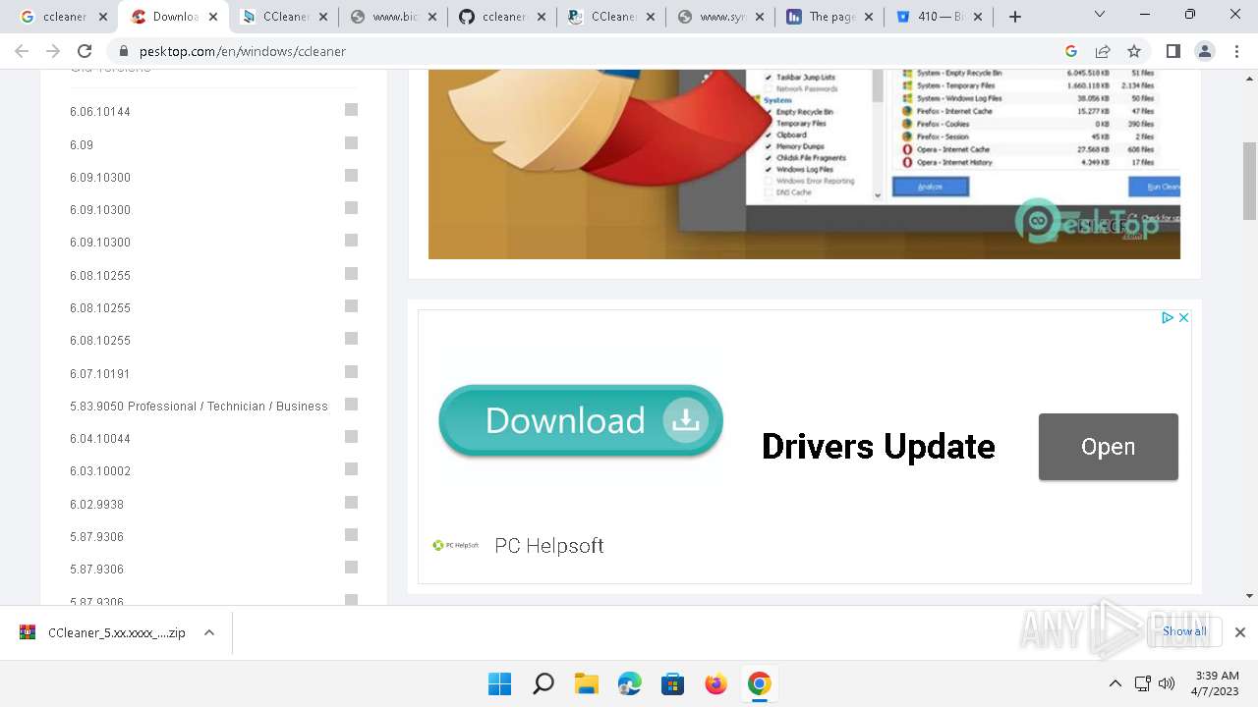The image size is (1258, 707).
Task: Click the Drivers Update ad headline
Action: coord(879,447)
